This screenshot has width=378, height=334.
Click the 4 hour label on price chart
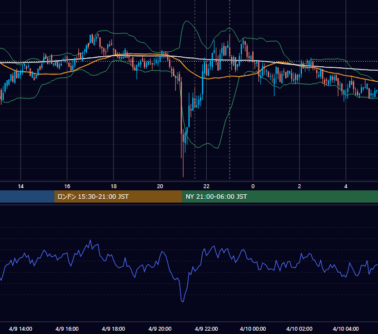tap(346, 186)
